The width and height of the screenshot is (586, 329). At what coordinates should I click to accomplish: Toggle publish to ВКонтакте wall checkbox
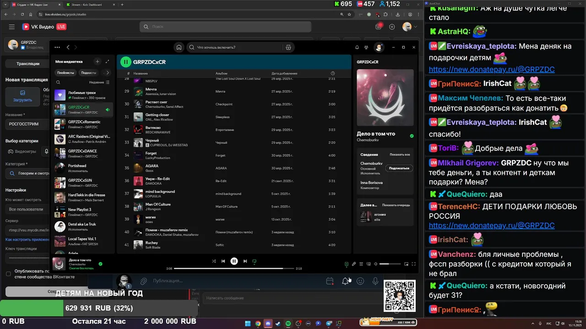click(x=8, y=274)
